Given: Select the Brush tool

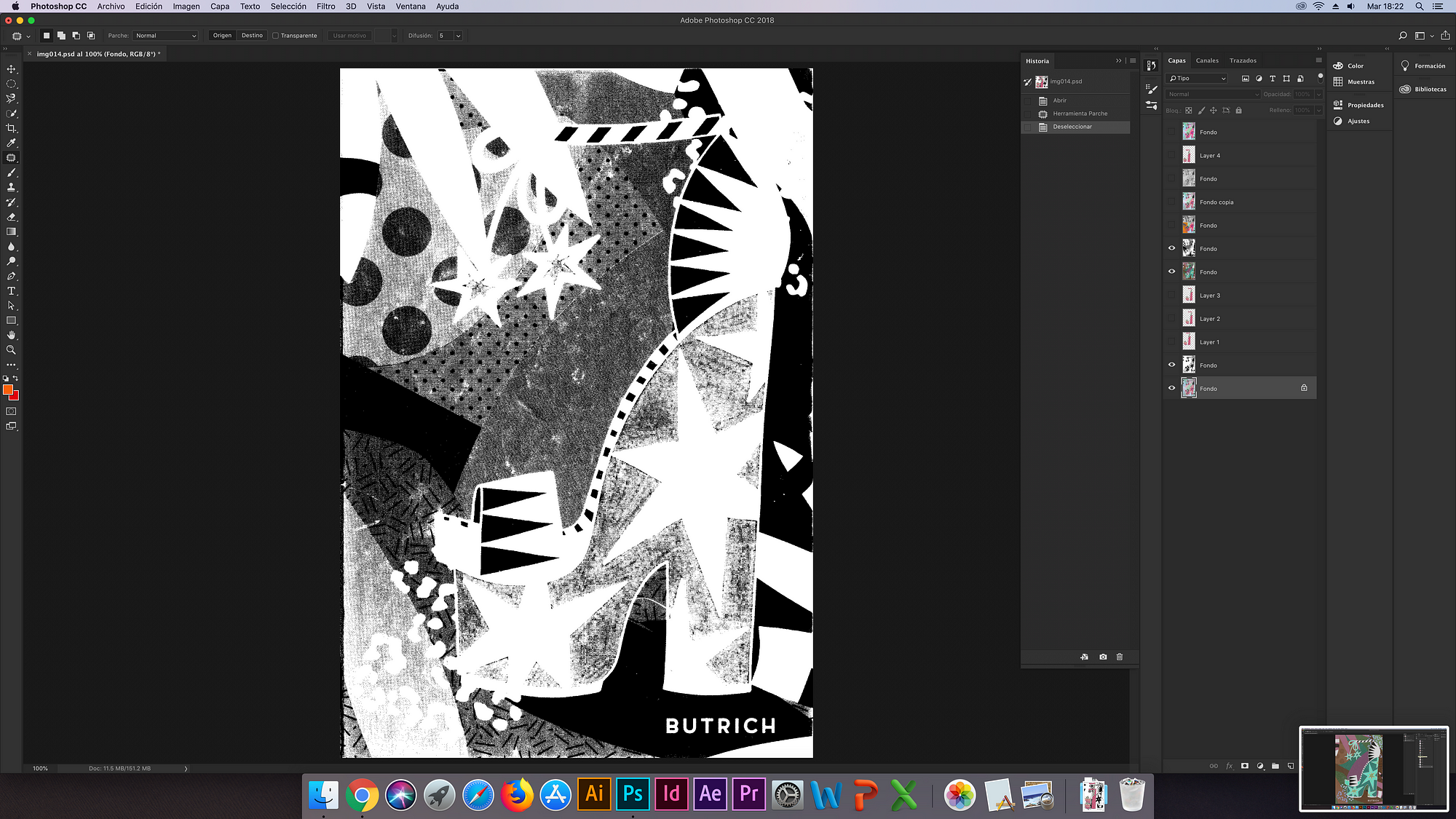Looking at the screenshot, I should (x=11, y=173).
